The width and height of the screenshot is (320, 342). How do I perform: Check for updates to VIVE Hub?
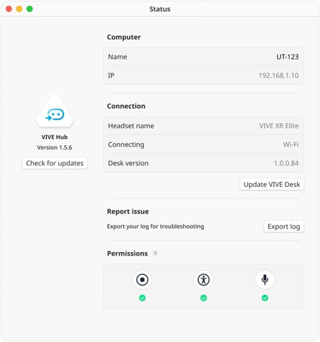click(x=55, y=163)
